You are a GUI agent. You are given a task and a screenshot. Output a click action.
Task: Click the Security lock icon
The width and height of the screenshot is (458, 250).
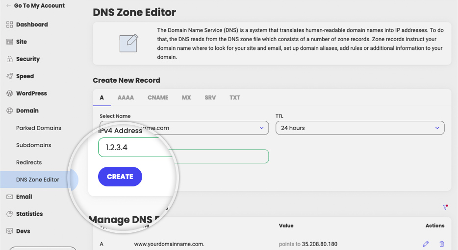point(10,59)
